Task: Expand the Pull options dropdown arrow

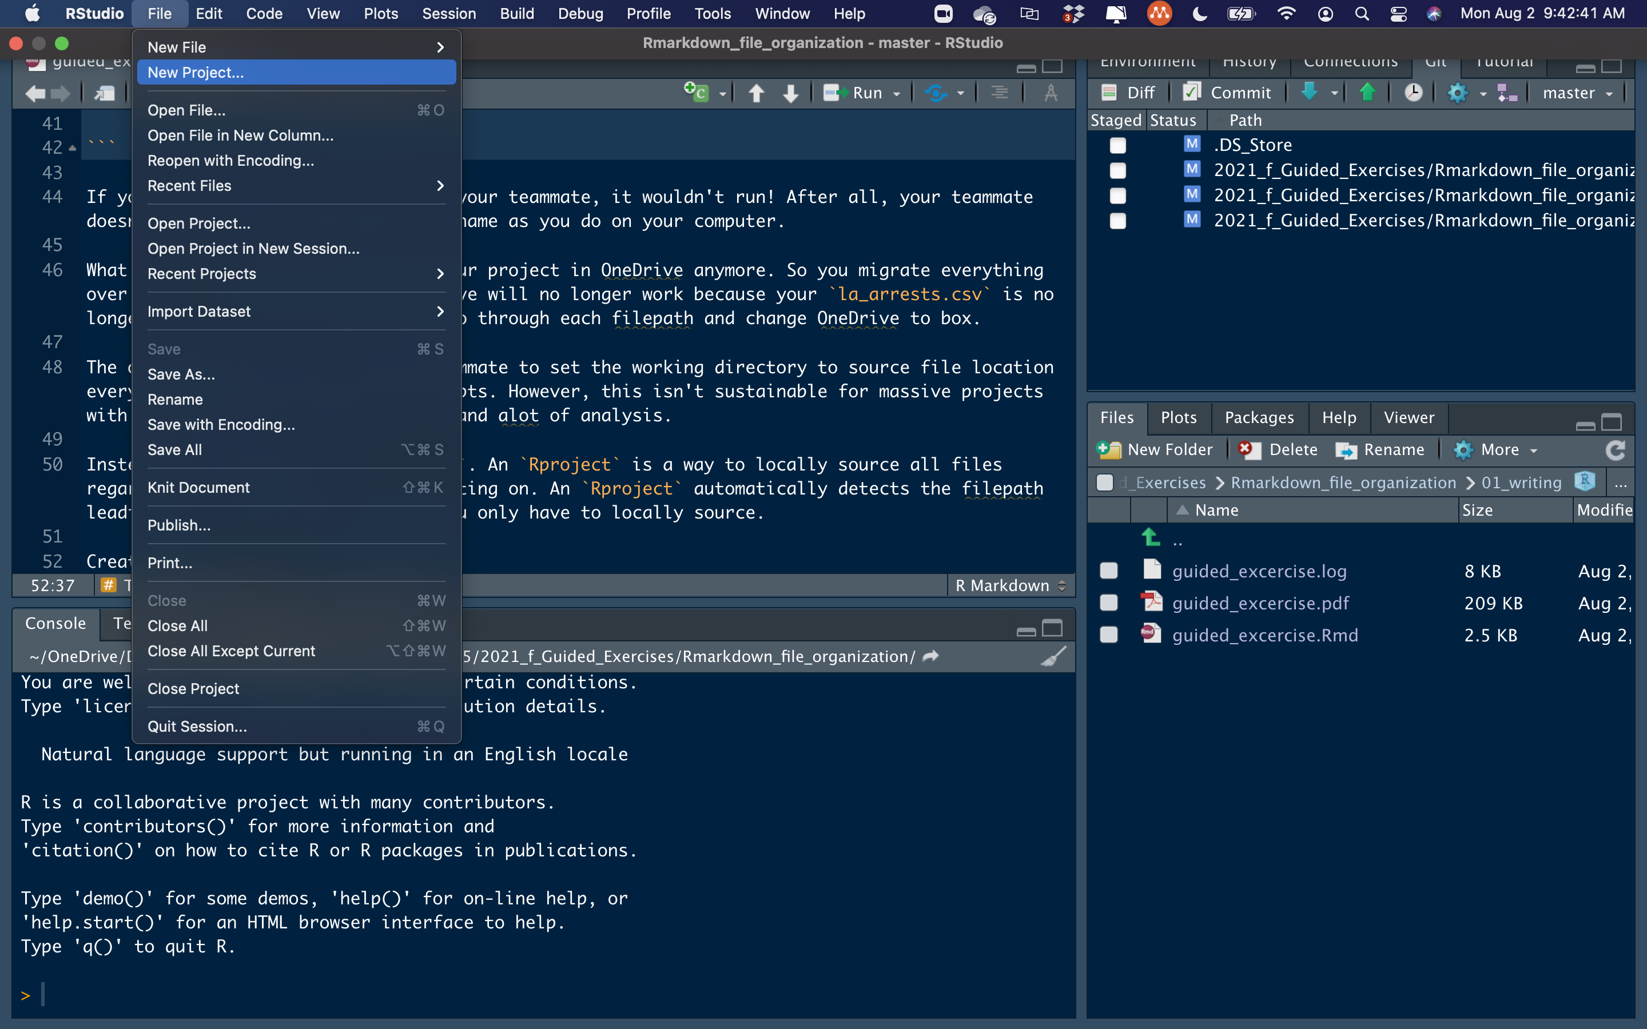Action: click(1334, 93)
